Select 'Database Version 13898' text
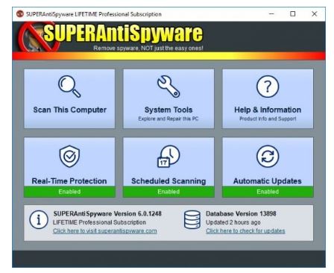Viewport: 334px width, 273px height. 241,213
